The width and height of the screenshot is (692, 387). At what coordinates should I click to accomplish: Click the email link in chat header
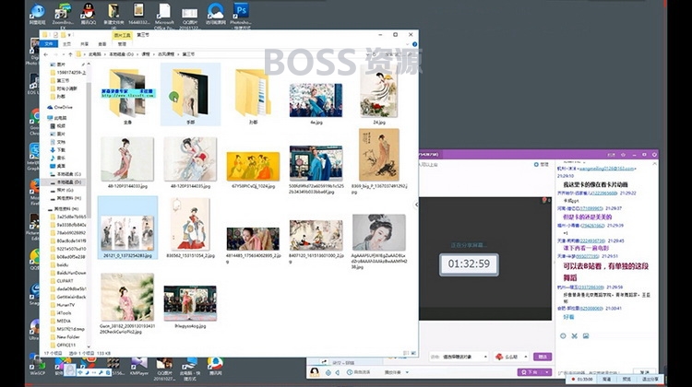[607, 169]
